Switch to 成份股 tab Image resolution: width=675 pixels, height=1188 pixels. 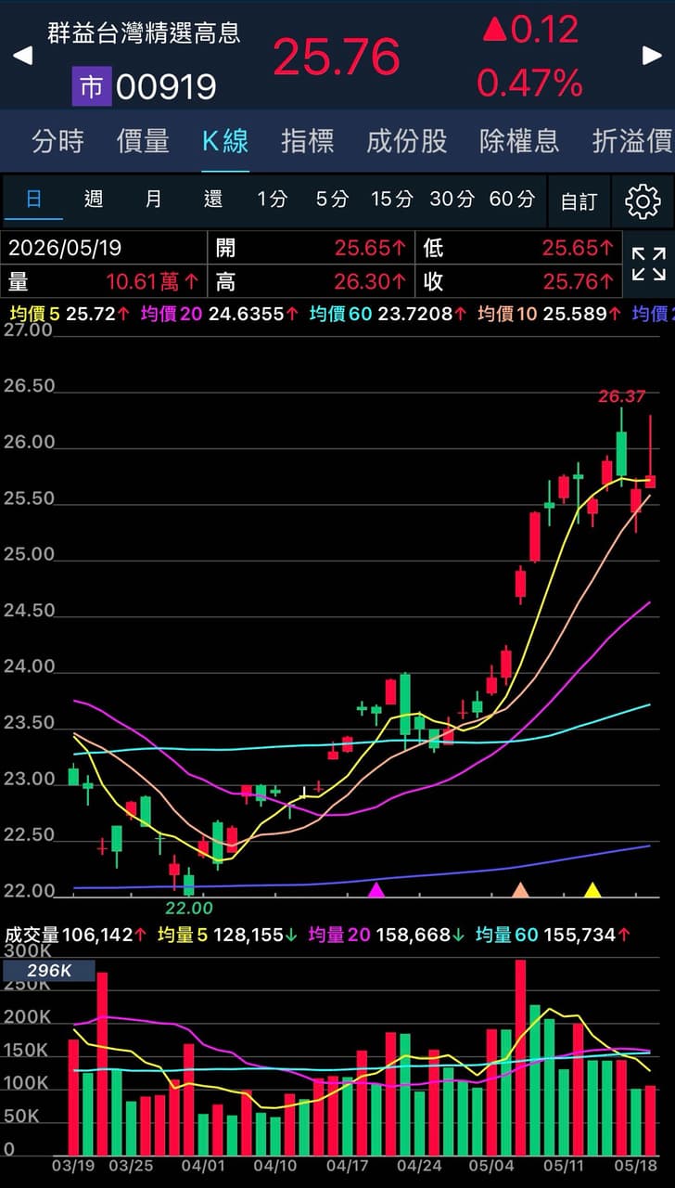pos(406,141)
